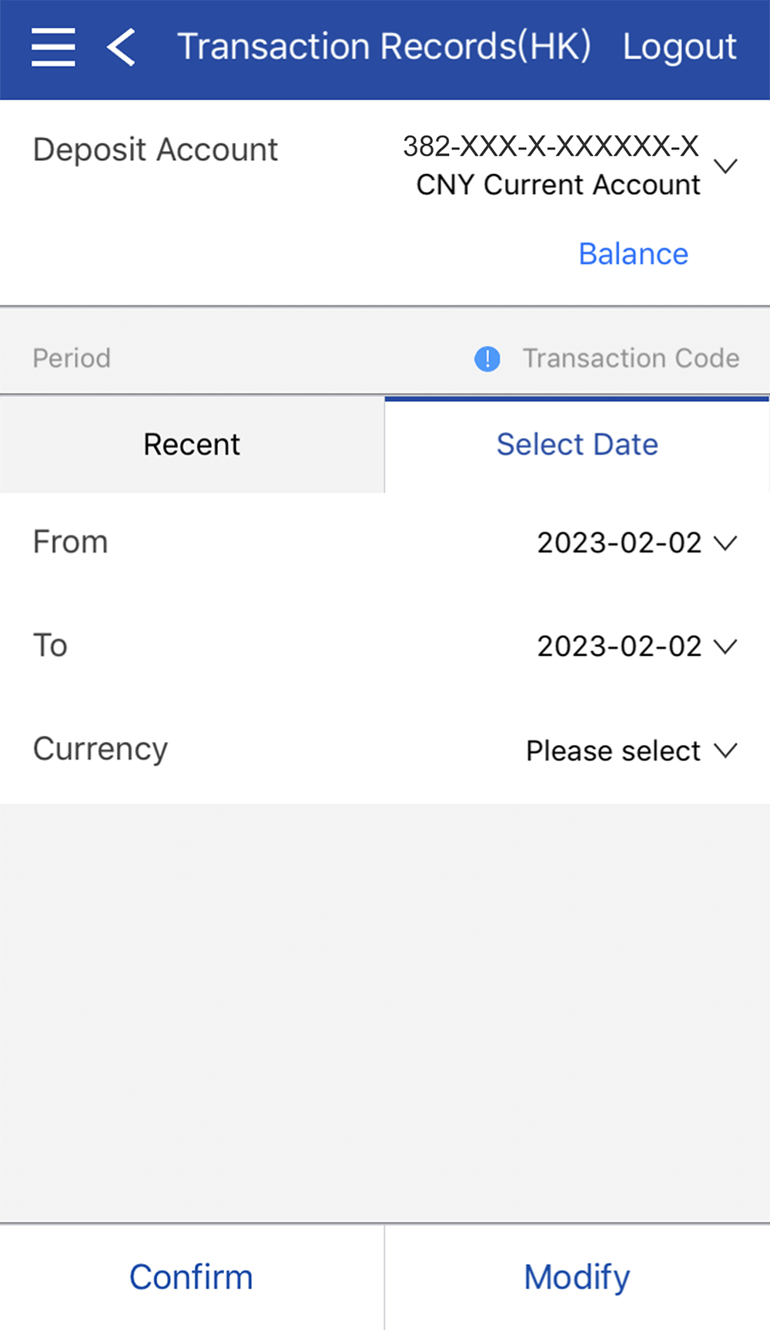This screenshot has height=1330, width=770.
Task: Switch to the Select Date tab
Action: coord(577,444)
